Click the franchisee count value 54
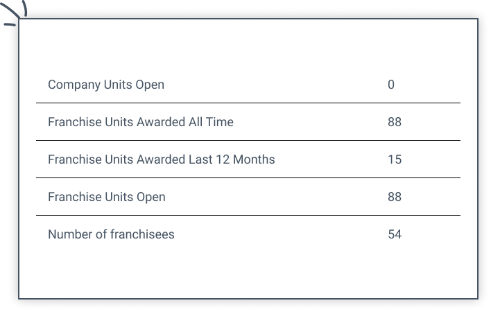This screenshot has width=491, height=312. tap(395, 234)
